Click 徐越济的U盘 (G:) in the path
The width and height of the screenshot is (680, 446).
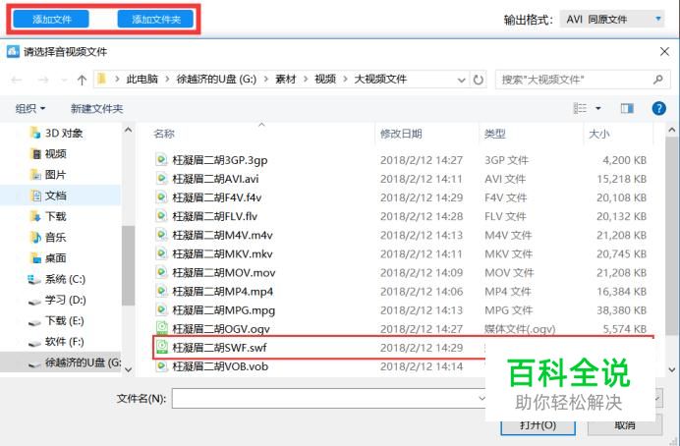point(216,80)
